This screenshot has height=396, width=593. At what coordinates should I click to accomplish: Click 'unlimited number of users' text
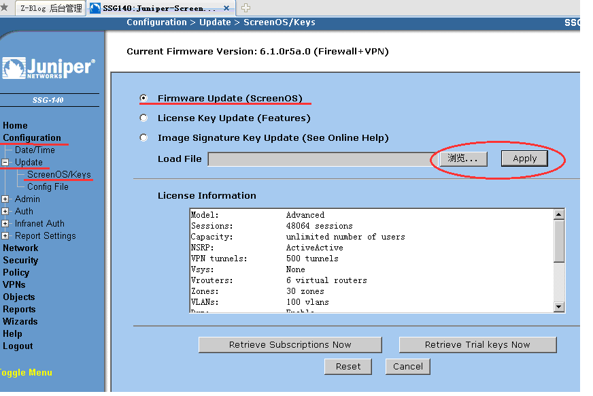[345, 237]
